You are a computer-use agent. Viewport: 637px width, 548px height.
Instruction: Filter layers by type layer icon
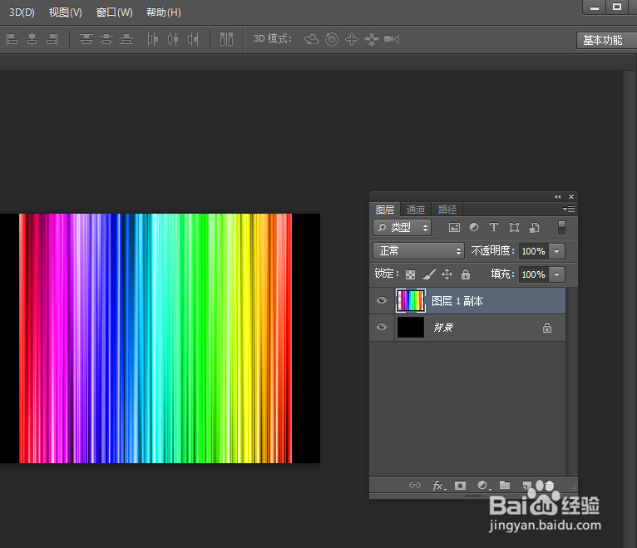[494, 228]
